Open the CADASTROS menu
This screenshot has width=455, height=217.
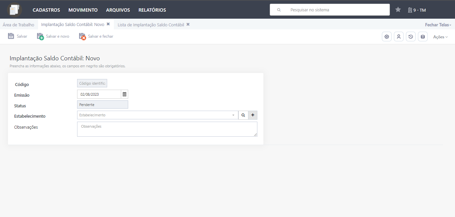[46, 10]
